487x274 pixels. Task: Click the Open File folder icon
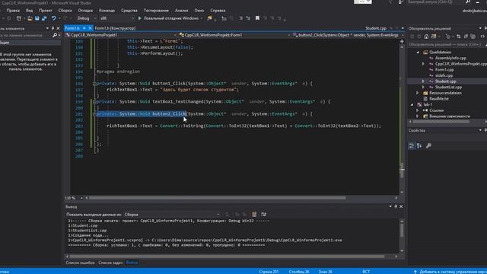(30, 18)
